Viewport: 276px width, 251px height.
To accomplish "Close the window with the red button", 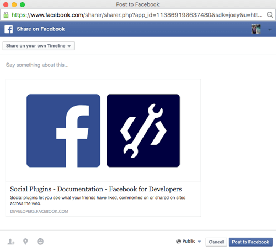I will coord(6,4).
